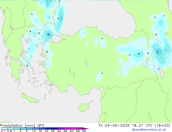Pick the 1–2 mm legend swatch
This screenshot has width=172, height=132.
(x=17, y=128)
